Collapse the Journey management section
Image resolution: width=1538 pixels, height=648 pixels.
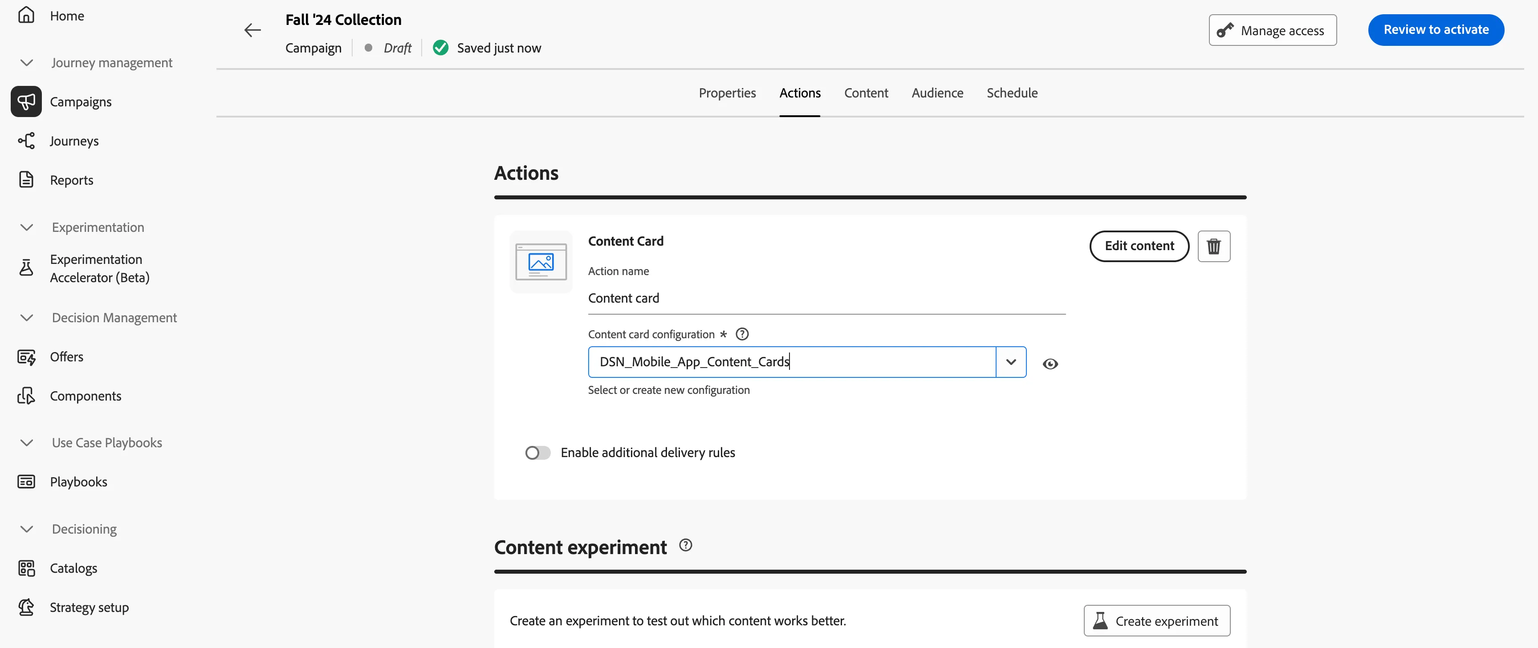26,63
